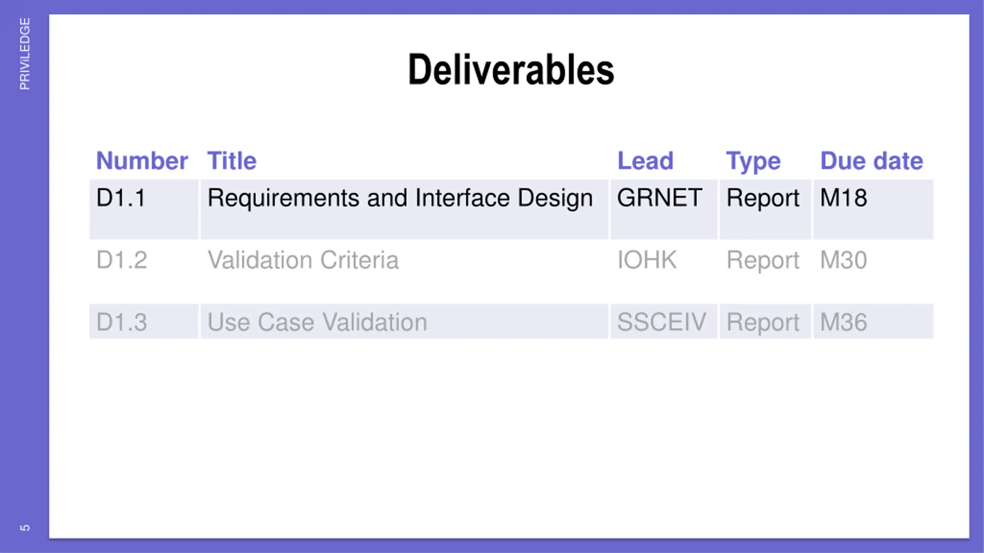Select the M36 due date cell
This screenshot has width=984, height=553.
[x=843, y=322]
